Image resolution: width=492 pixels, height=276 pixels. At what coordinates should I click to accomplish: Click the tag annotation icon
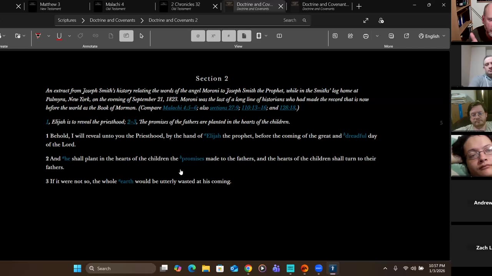point(80,36)
